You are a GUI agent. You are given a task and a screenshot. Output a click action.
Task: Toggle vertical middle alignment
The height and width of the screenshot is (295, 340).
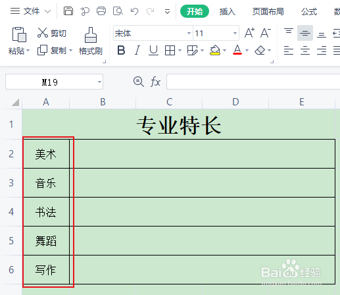[305, 33]
